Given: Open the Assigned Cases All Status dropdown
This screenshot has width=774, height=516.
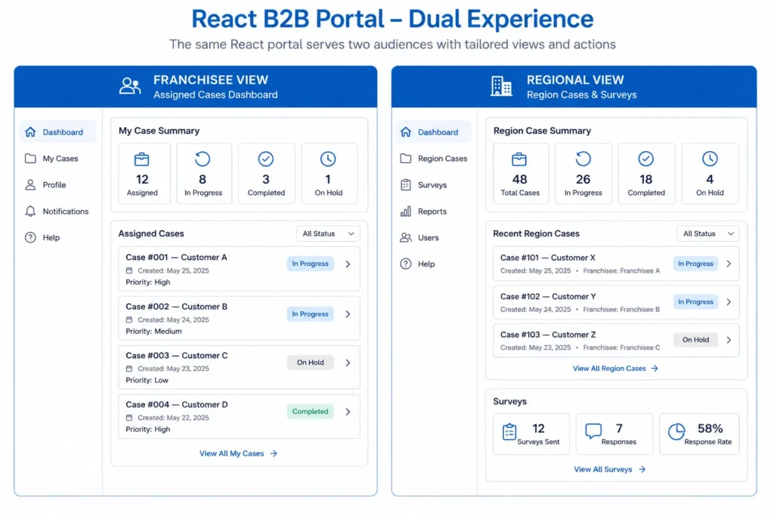Looking at the screenshot, I should point(328,234).
